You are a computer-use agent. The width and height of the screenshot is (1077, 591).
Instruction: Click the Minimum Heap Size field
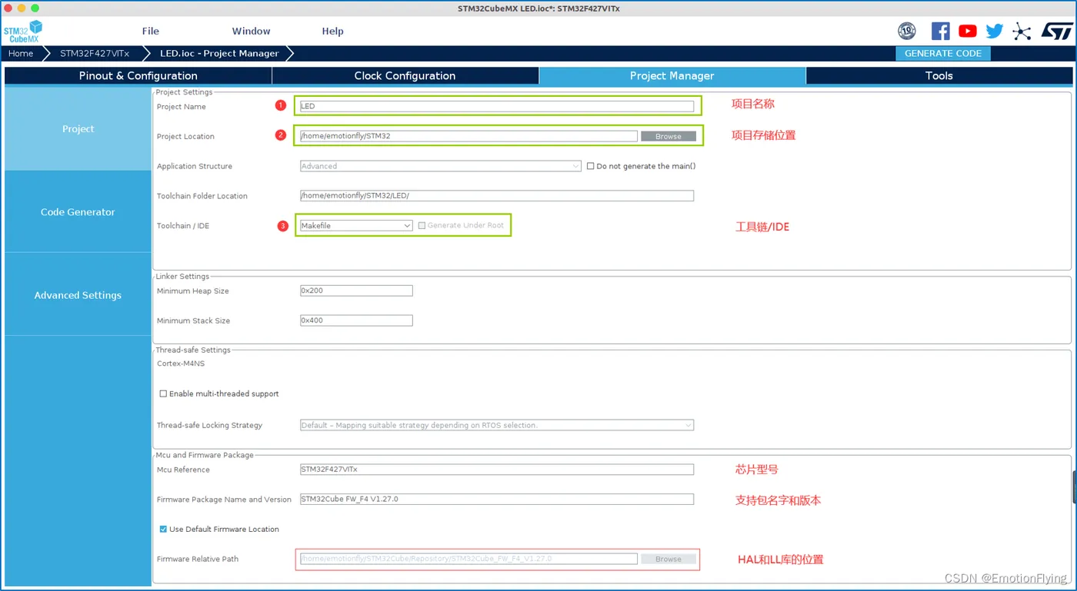356,291
